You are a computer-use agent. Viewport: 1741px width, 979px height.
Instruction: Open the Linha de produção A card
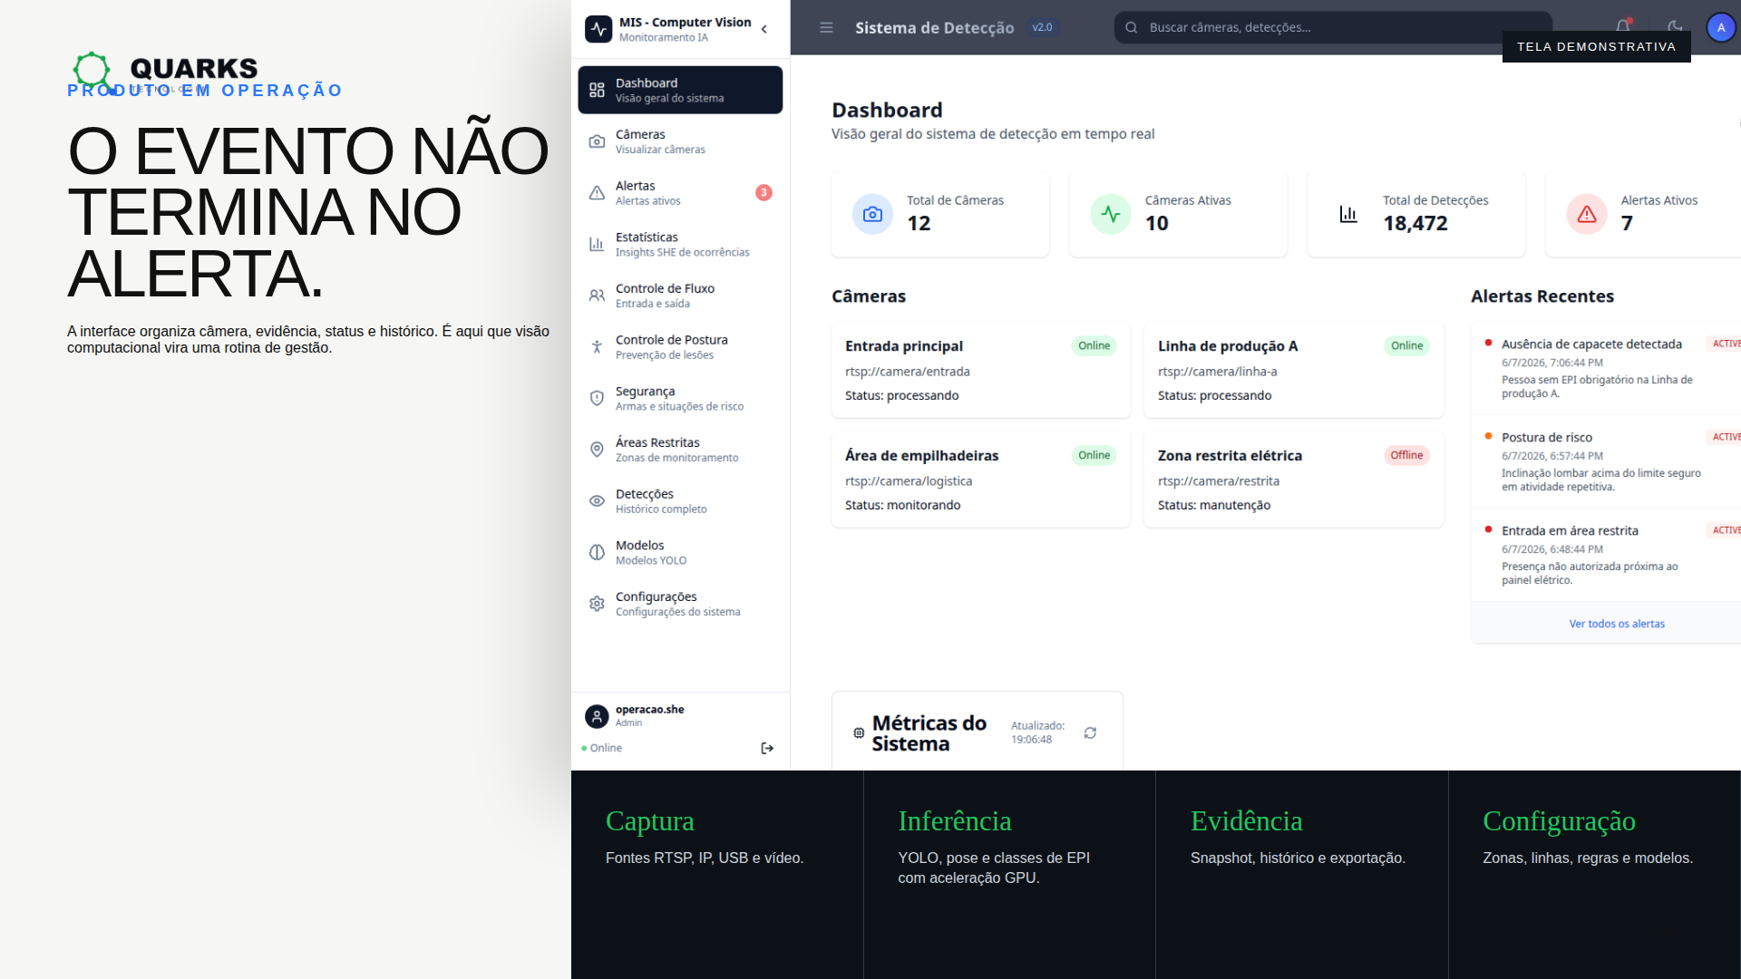coord(1294,370)
